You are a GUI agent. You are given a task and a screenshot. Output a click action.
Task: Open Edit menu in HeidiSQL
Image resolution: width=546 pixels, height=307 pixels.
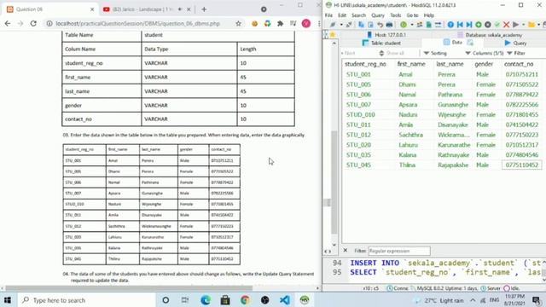click(x=342, y=15)
